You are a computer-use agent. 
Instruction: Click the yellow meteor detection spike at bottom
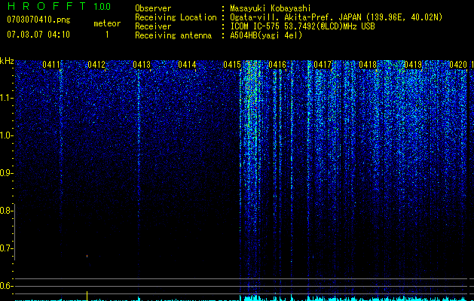(87, 296)
